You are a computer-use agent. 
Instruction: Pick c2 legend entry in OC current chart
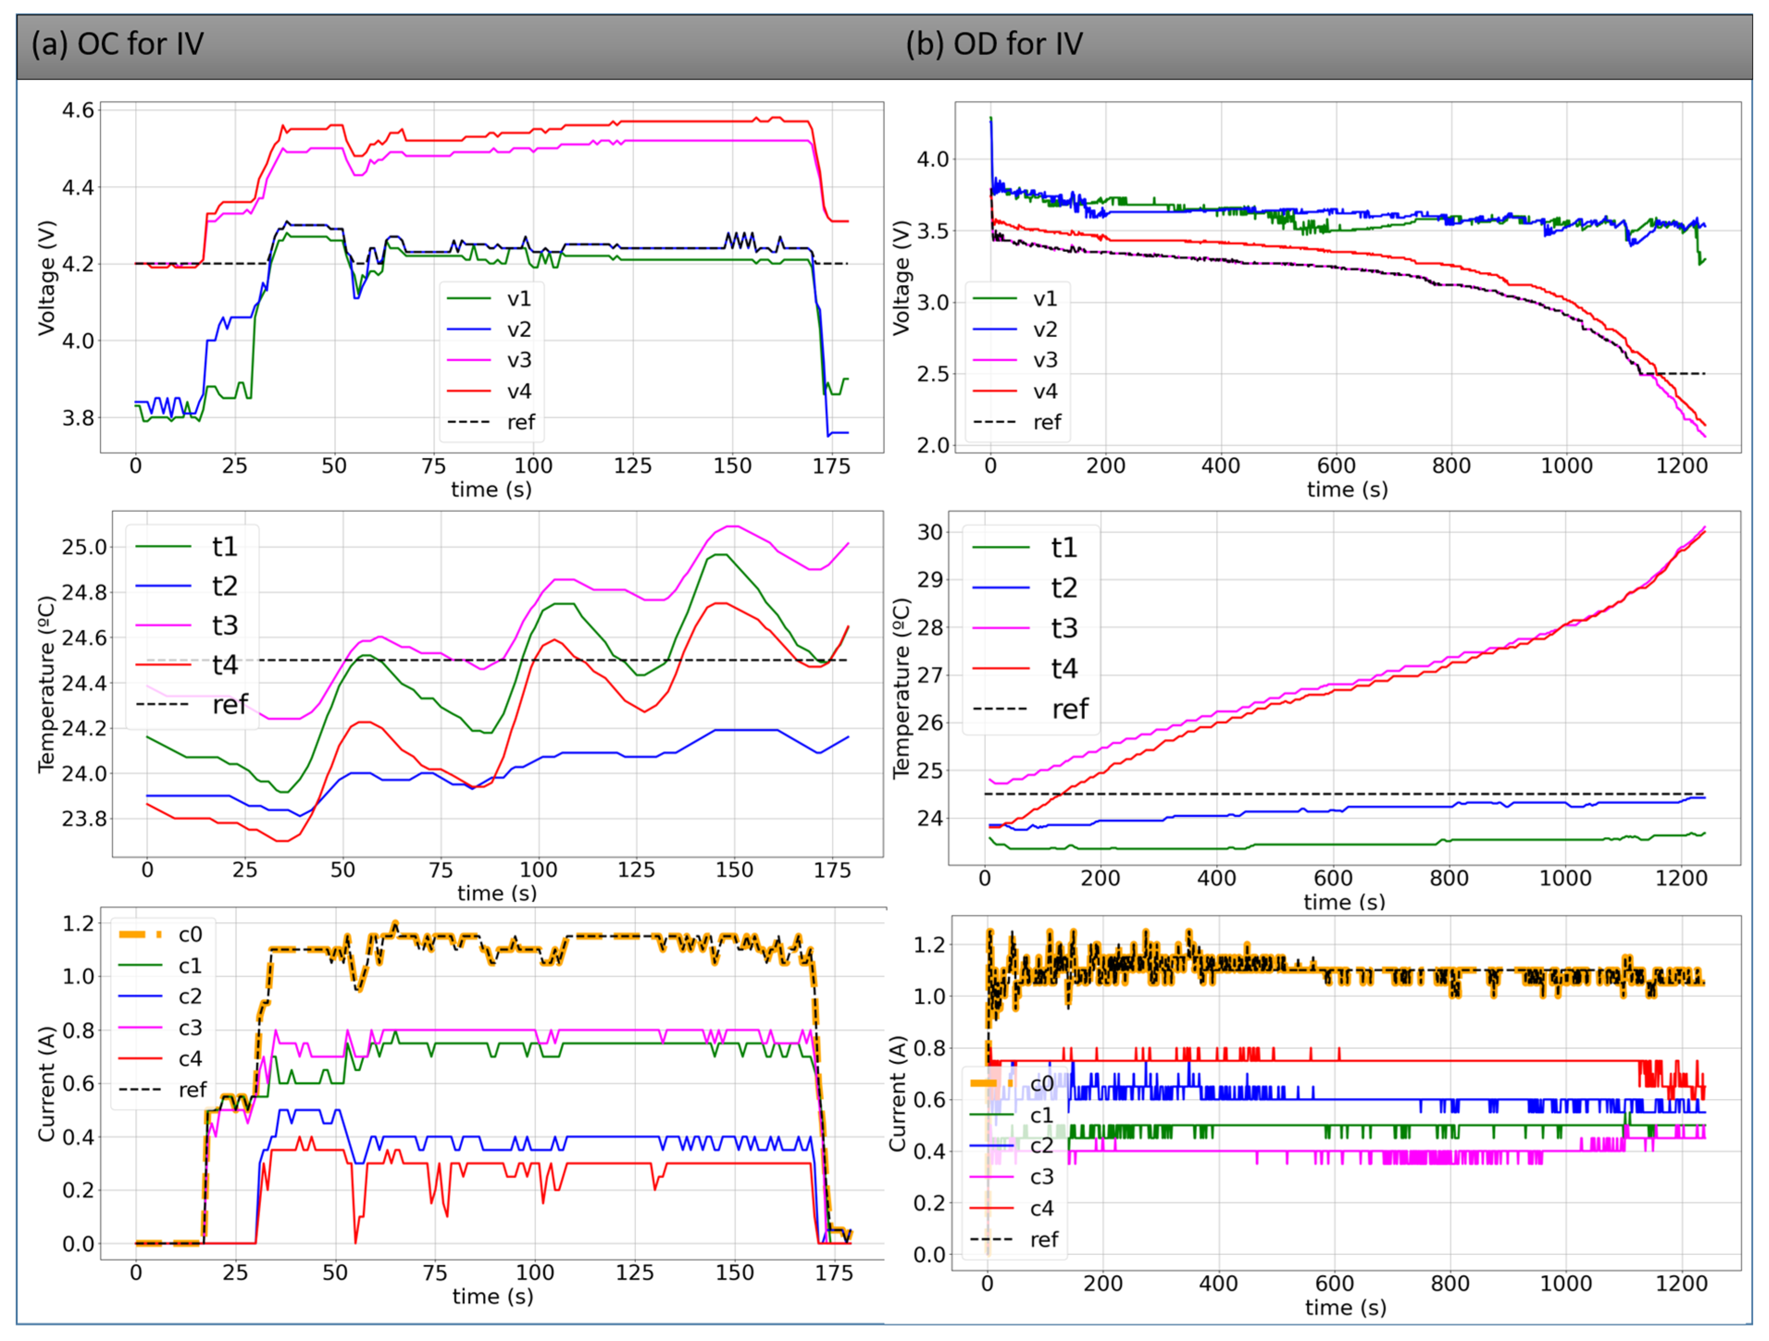161,996
